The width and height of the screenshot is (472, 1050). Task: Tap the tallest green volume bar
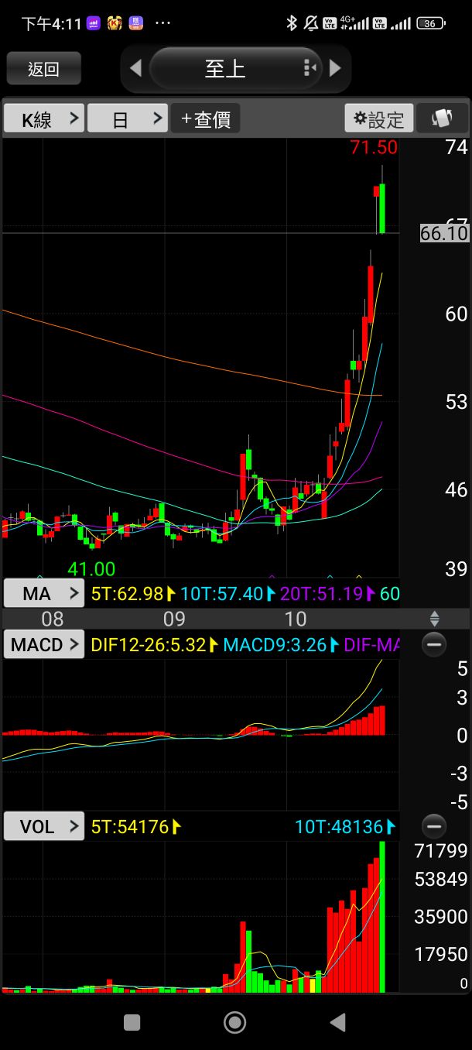382,918
